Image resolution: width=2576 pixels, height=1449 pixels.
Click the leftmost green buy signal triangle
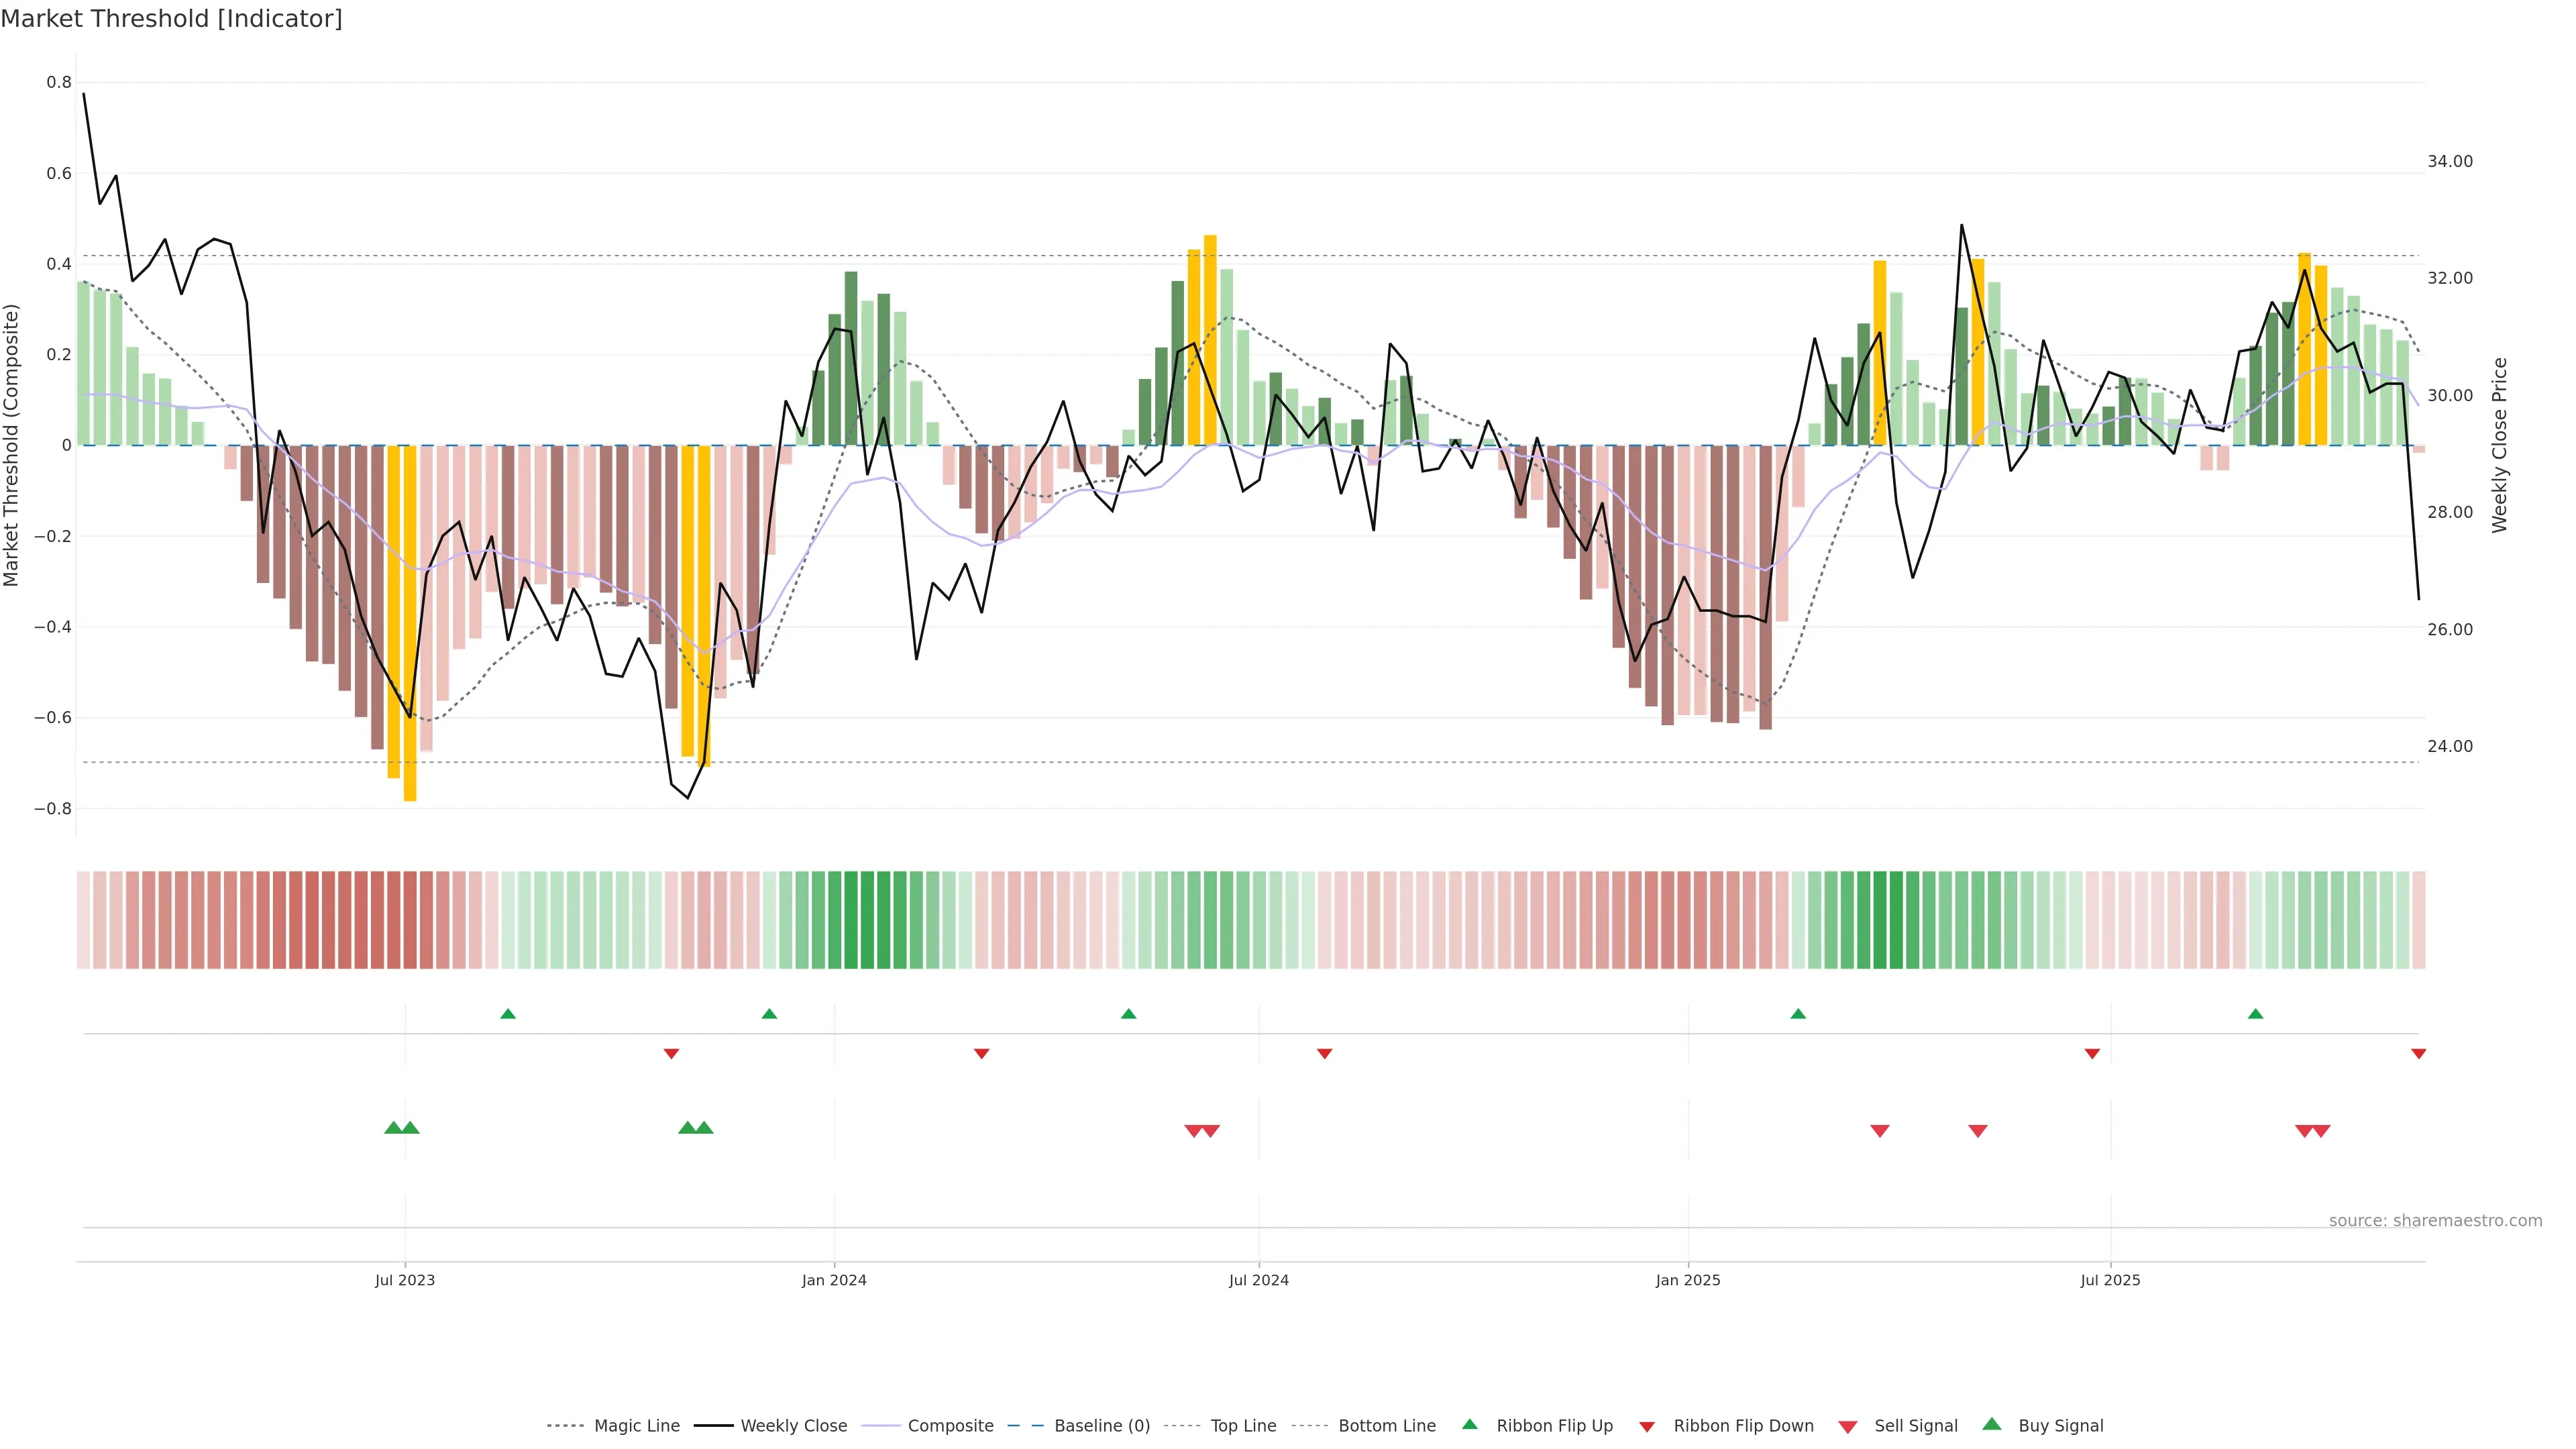coord(393,1128)
